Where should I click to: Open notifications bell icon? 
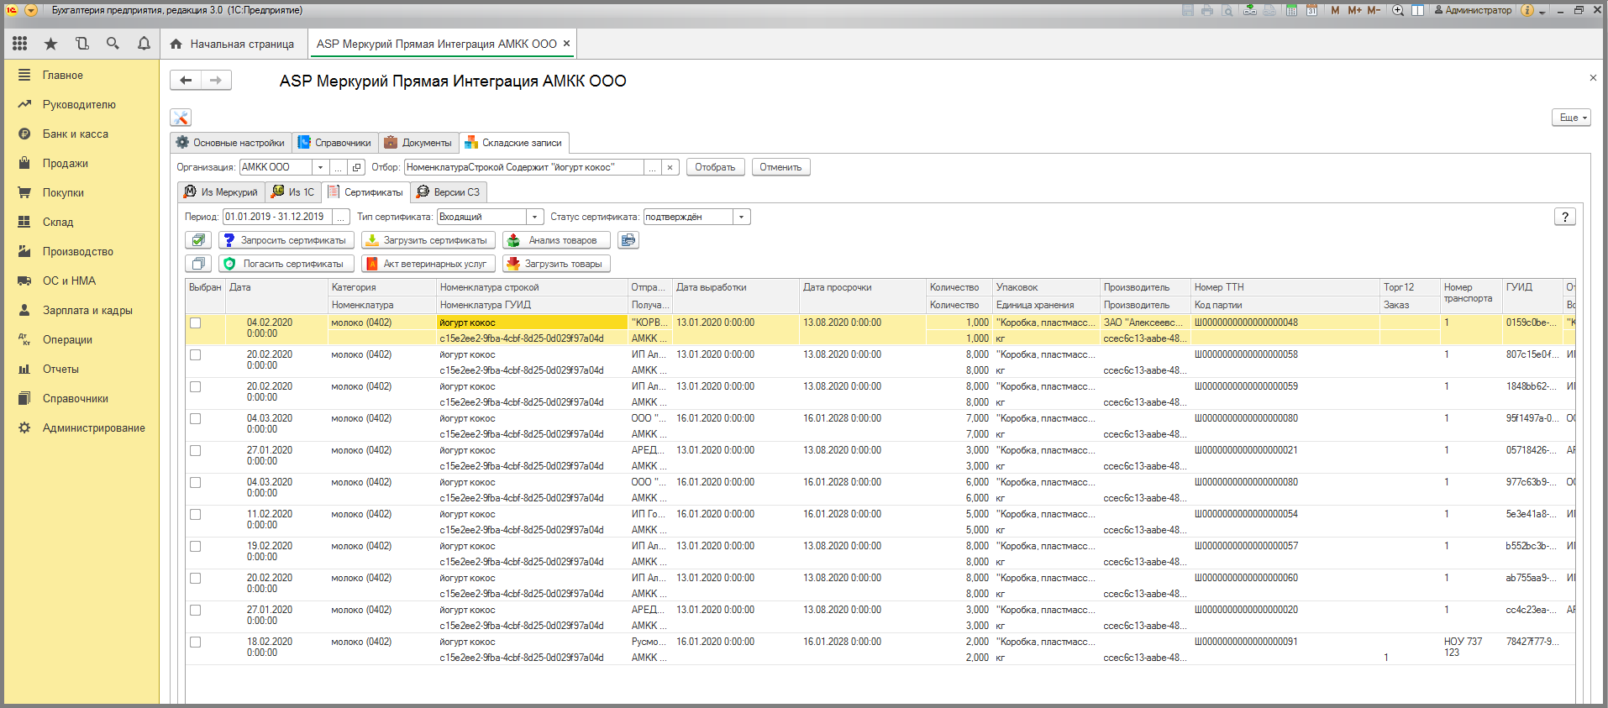[x=144, y=44]
